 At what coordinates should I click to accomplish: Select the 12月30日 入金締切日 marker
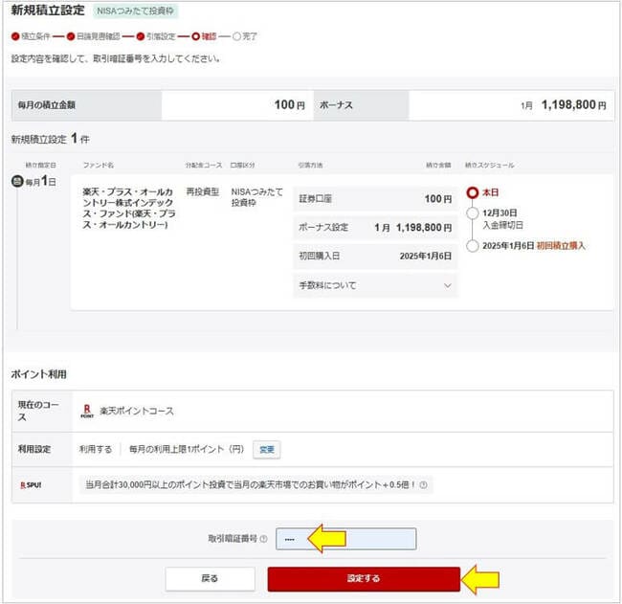pyautogui.click(x=472, y=213)
